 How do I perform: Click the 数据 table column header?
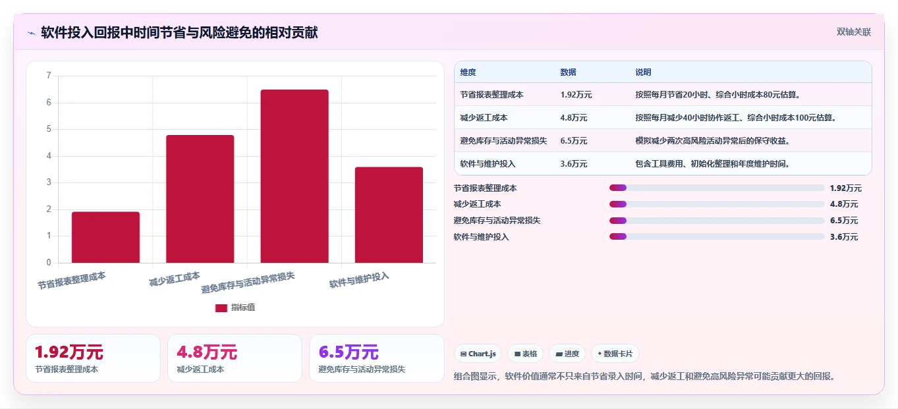[x=569, y=72]
